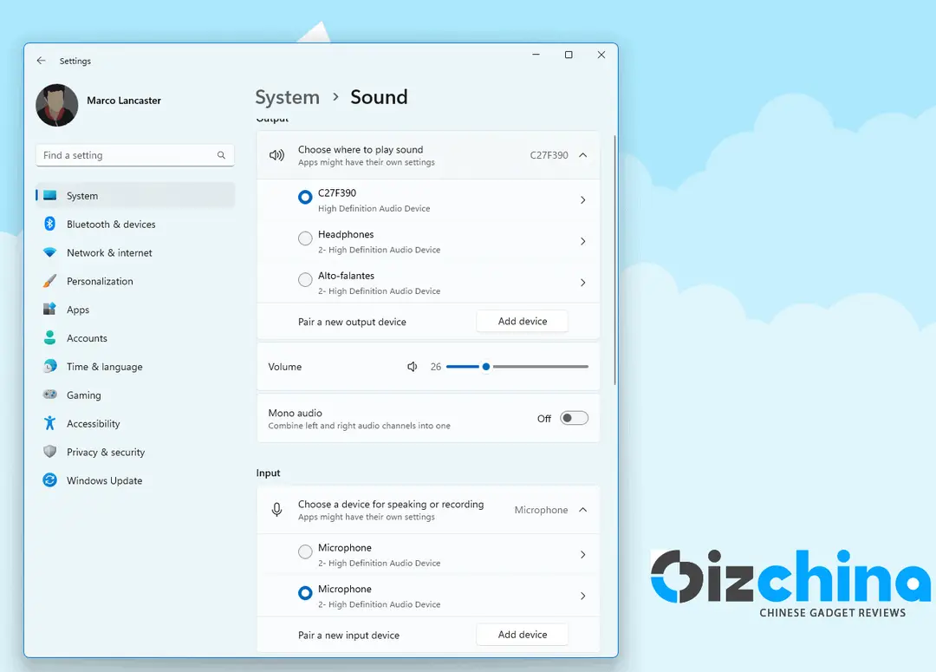Click the Gaming controller icon
Viewport: 936px width, 672px height.
point(50,395)
